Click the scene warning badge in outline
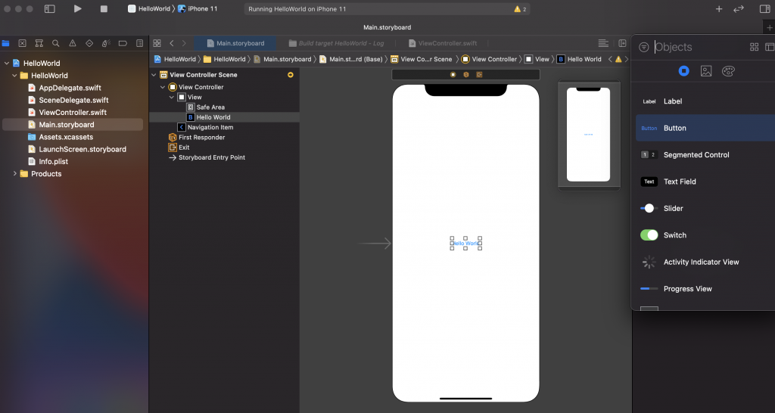Image resolution: width=775 pixels, height=413 pixels. click(290, 75)
